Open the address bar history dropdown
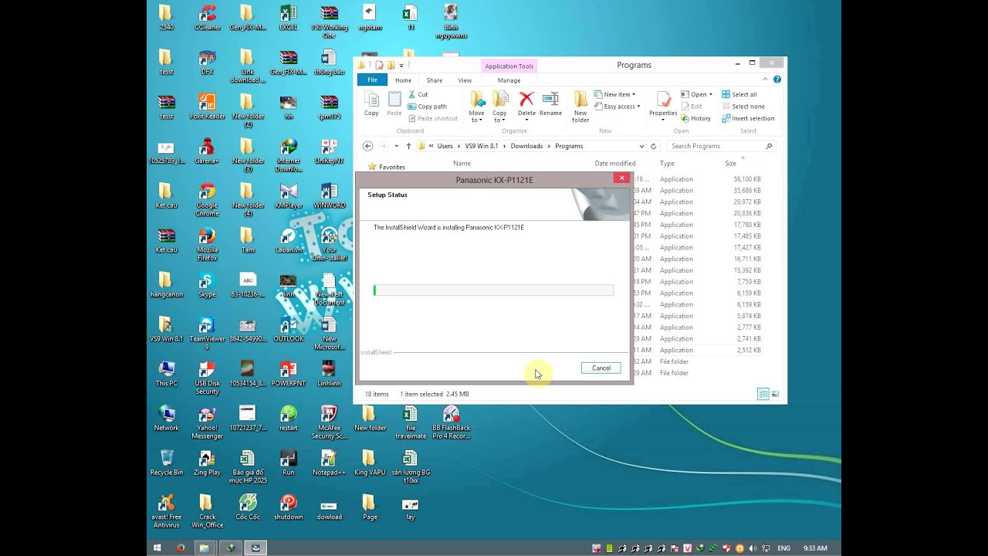The height and width of the screenshot is (556, 988). [x=641, y=146]
